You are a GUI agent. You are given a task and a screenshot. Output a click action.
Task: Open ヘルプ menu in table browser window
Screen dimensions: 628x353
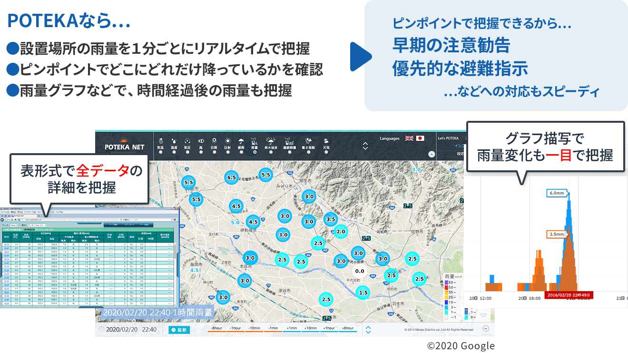[x=59, y=212]
